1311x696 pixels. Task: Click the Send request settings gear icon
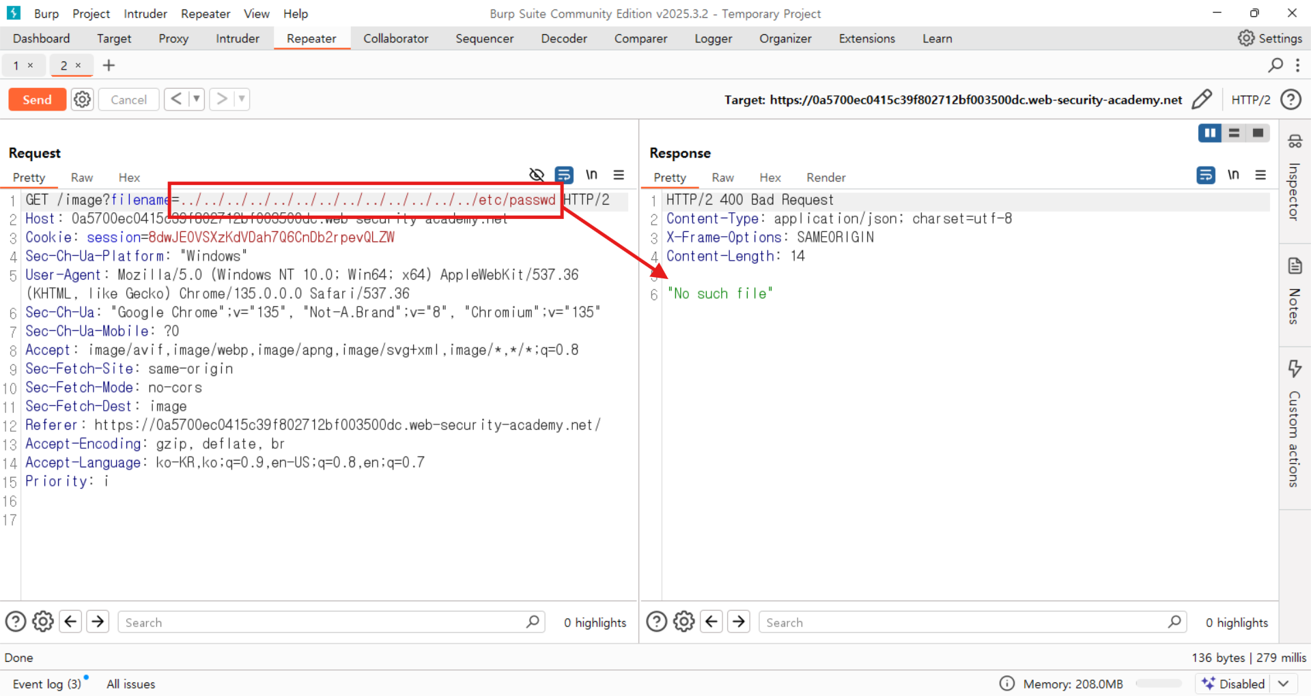click(82, 100)
